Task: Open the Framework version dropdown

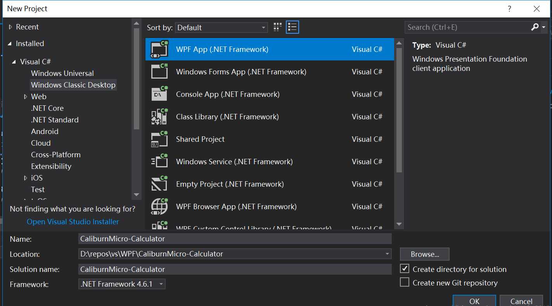Action: [x=122, y=284]
